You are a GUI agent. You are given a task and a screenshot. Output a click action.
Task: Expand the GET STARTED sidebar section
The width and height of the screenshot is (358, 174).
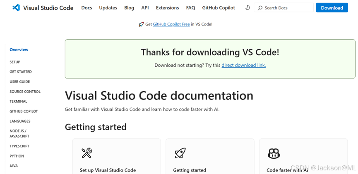click(21, 72)
